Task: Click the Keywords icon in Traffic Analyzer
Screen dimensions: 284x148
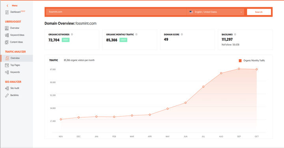Action: [x=7, y=72]
